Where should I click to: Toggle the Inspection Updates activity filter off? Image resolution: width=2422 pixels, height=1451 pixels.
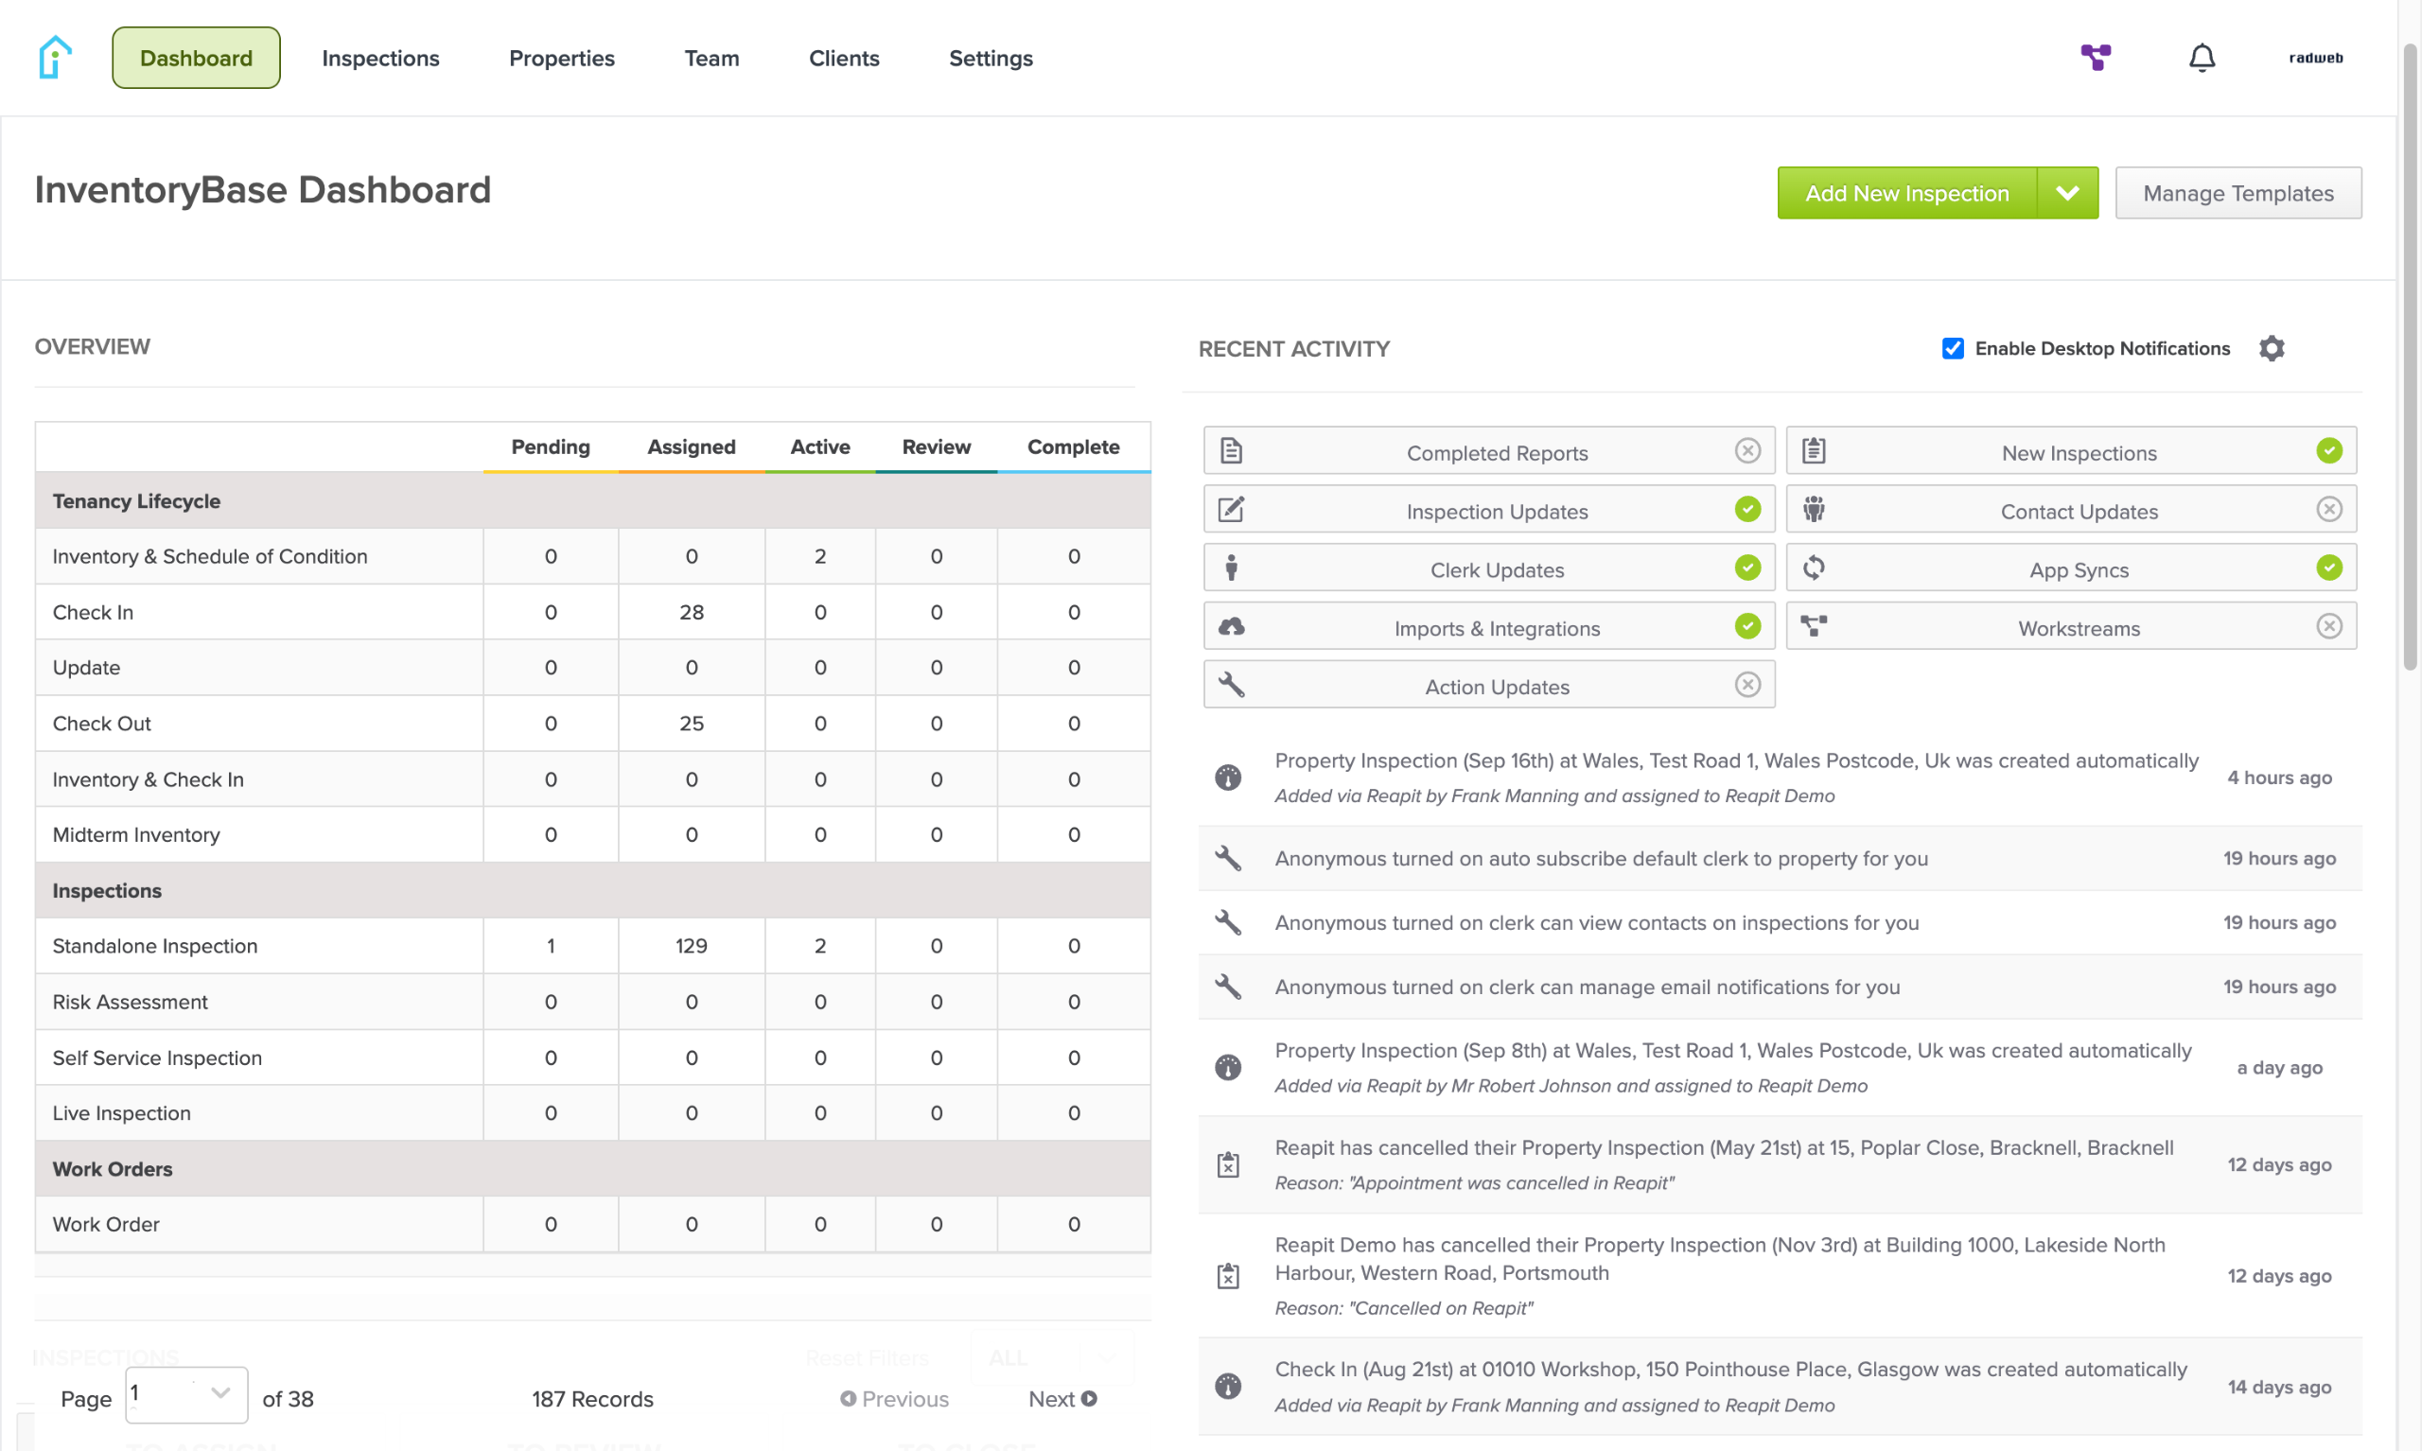[1747, 510]
